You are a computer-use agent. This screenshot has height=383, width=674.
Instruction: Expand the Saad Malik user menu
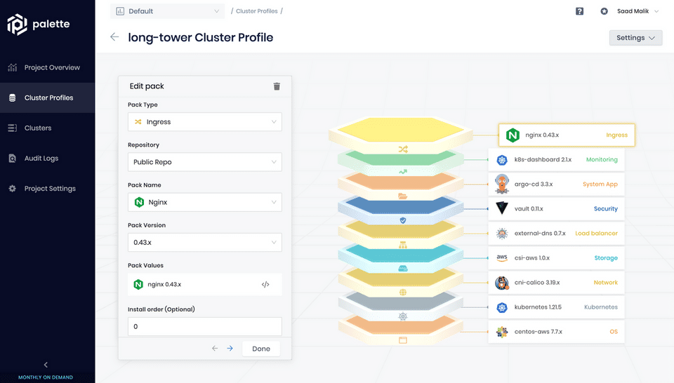pos(637,11)
